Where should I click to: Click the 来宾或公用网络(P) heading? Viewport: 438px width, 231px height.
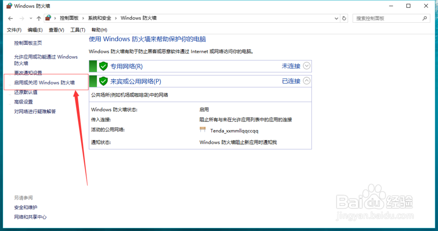click(136, 82)
